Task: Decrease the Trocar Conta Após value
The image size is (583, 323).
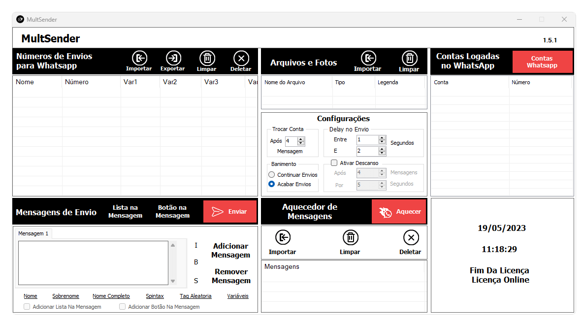Action: click(x=301, y=143)
